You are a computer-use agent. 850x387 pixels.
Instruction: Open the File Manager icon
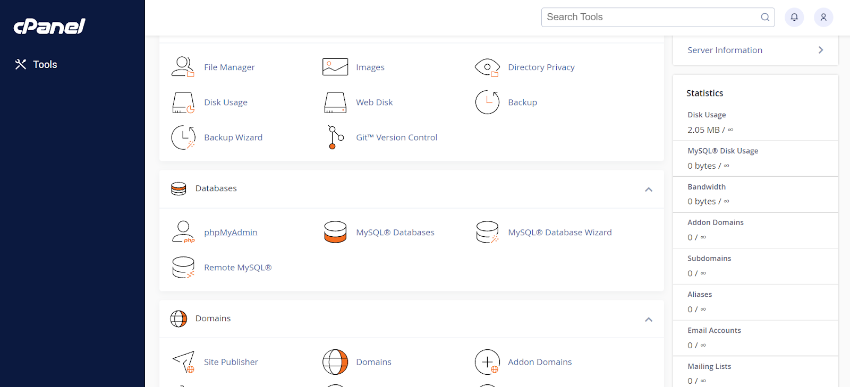coord(183,67)
